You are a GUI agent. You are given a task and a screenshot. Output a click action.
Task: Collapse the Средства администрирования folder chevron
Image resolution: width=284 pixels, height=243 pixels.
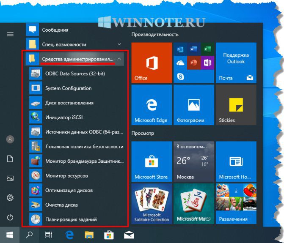pyautogui.click(x=119, y=59)
